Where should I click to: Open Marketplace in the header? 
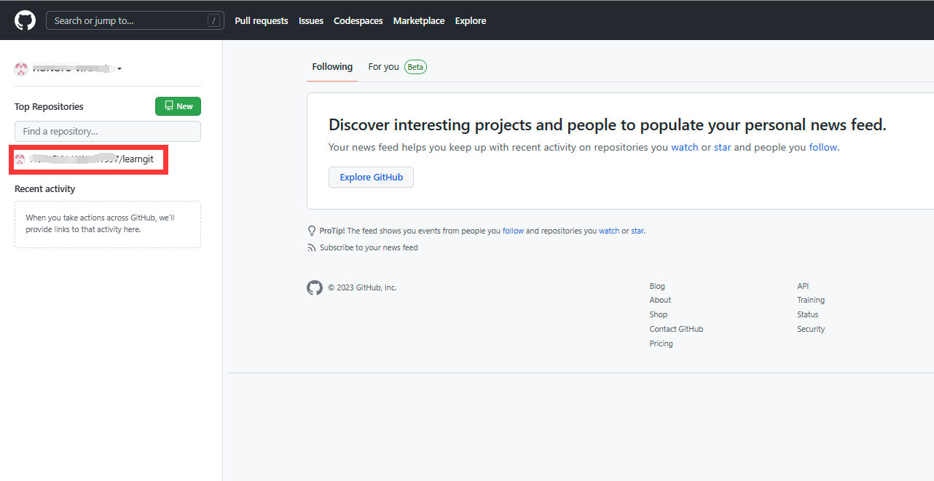(419, 20)
